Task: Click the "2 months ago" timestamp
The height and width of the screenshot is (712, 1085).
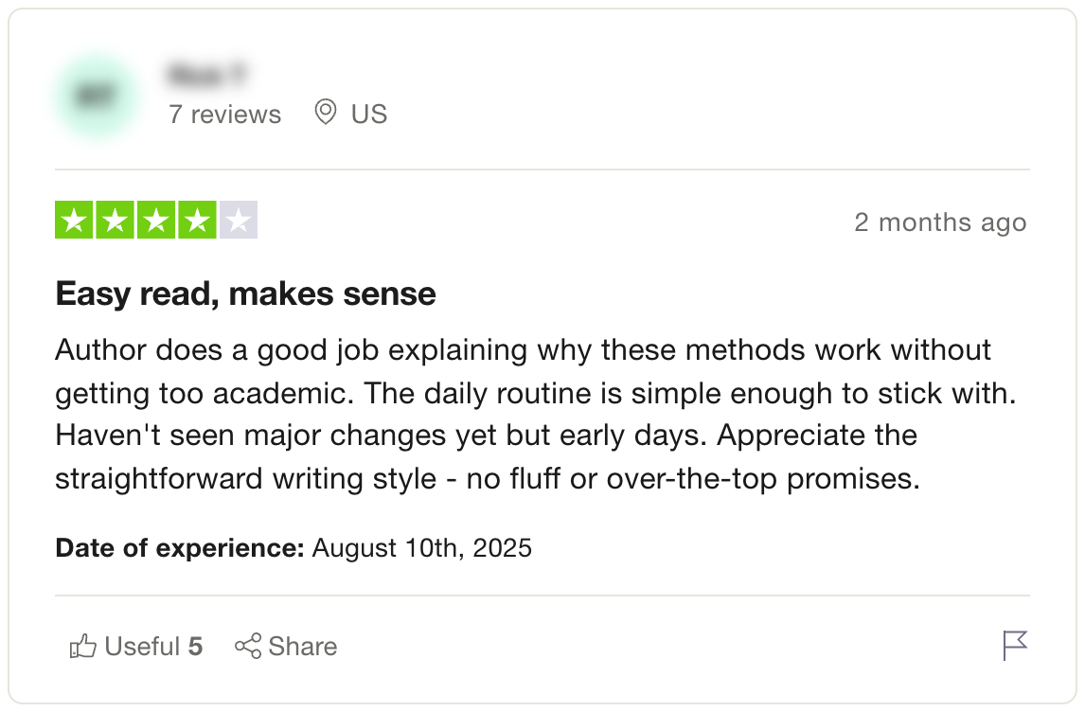Action: (x=940, y=222)
